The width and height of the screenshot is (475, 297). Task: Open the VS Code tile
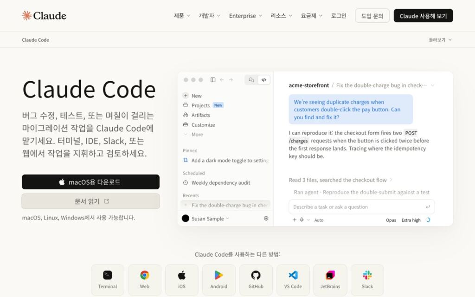coord(293,280)
